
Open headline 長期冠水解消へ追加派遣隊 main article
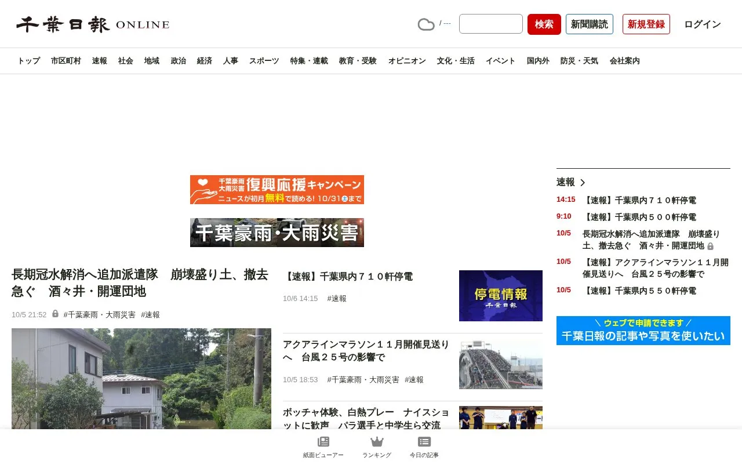click(140, 282)
